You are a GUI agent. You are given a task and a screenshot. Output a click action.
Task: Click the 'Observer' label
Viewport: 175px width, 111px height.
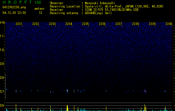click(x=56, y=3)
